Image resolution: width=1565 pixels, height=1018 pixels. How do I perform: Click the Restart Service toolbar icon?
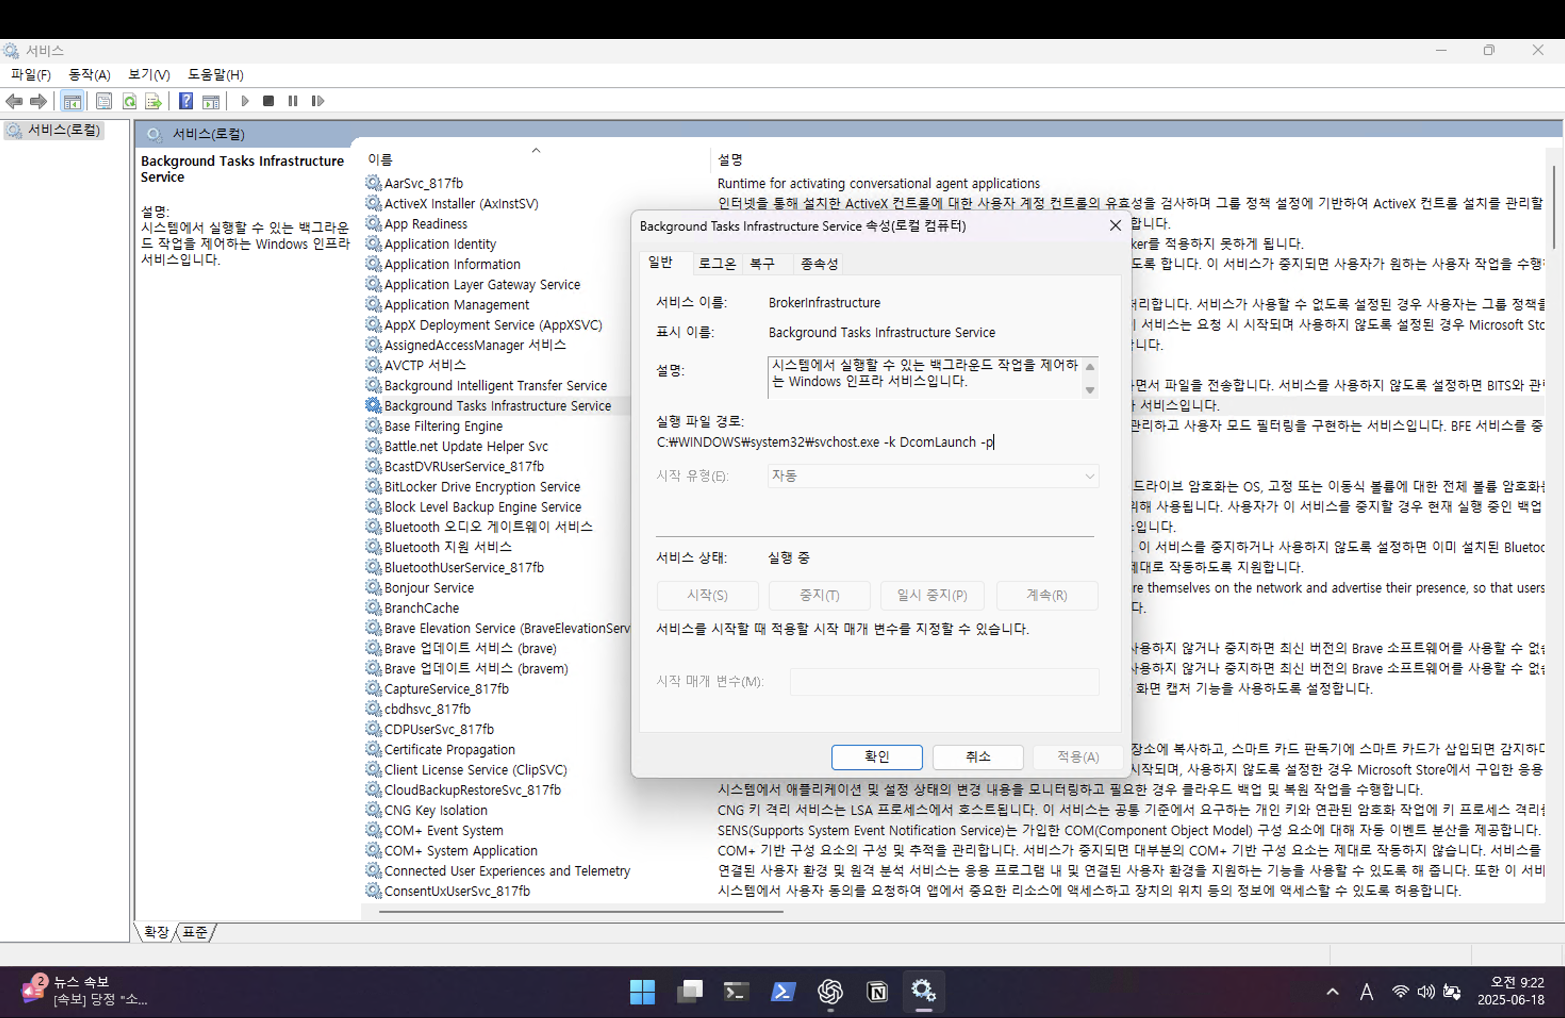coord(318,101)
